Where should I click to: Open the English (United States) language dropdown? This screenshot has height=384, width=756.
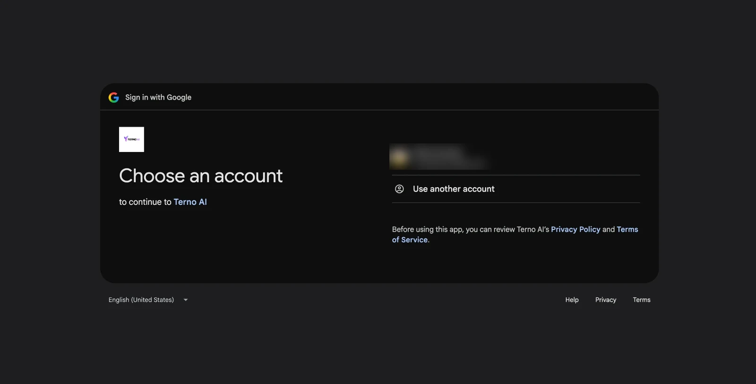pyautogui.click(x=148, y=300)
